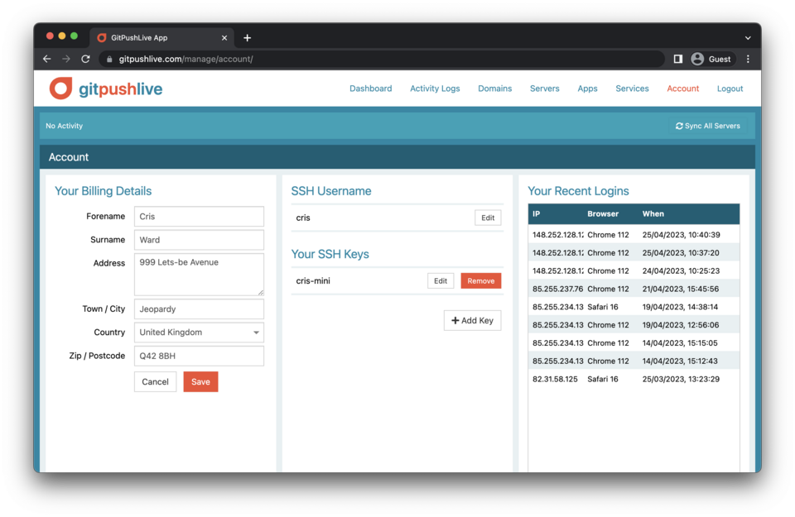Focus the Zip / Postcode field

(x=199, y=356)
